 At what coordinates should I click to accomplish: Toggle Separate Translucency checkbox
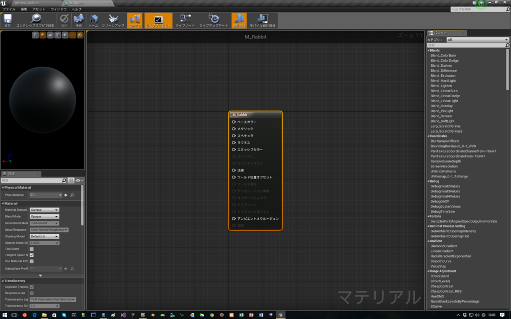click(31, 287)
